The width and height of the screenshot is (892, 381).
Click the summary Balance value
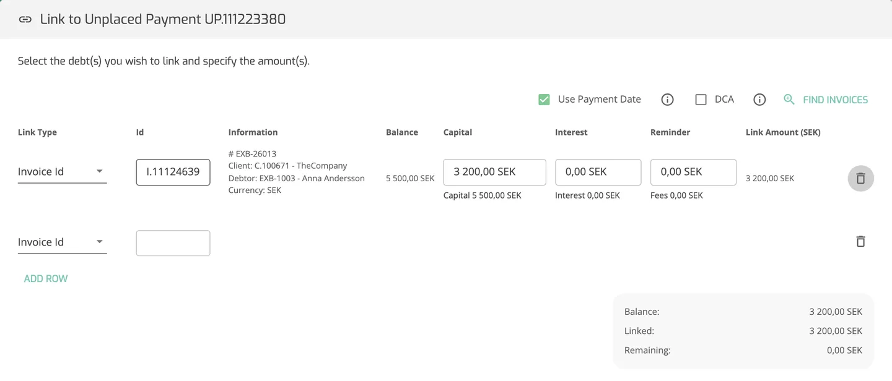pos(836,312)
